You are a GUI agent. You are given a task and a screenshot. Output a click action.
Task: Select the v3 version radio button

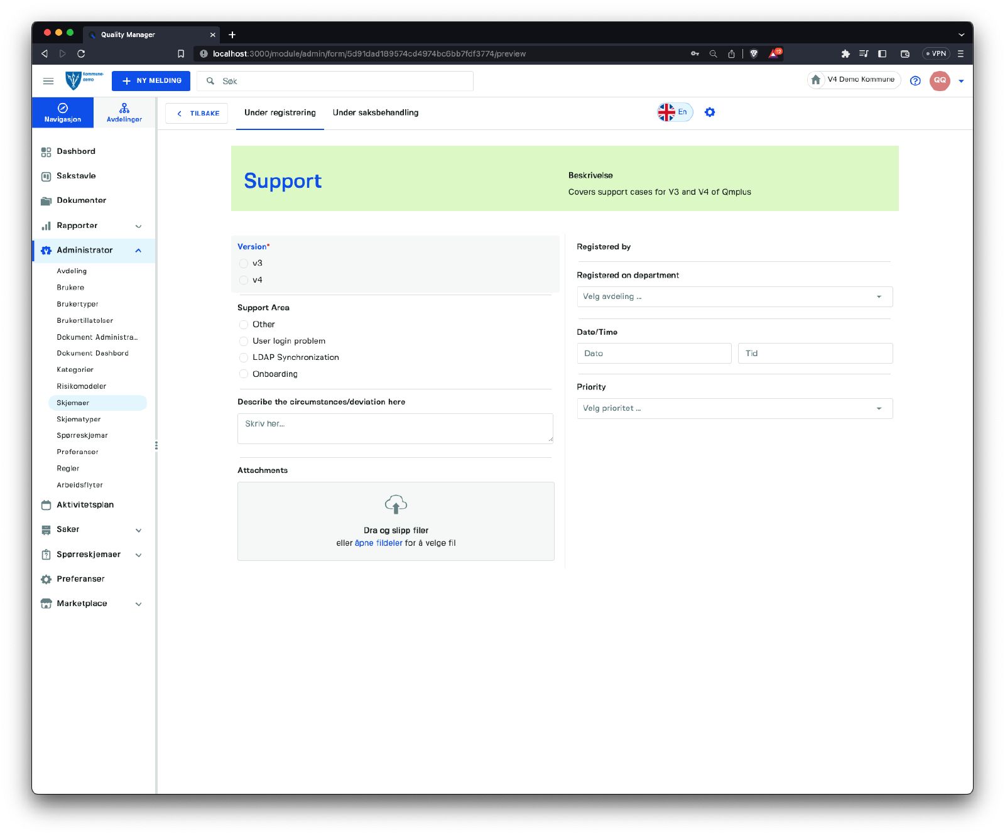244,263
